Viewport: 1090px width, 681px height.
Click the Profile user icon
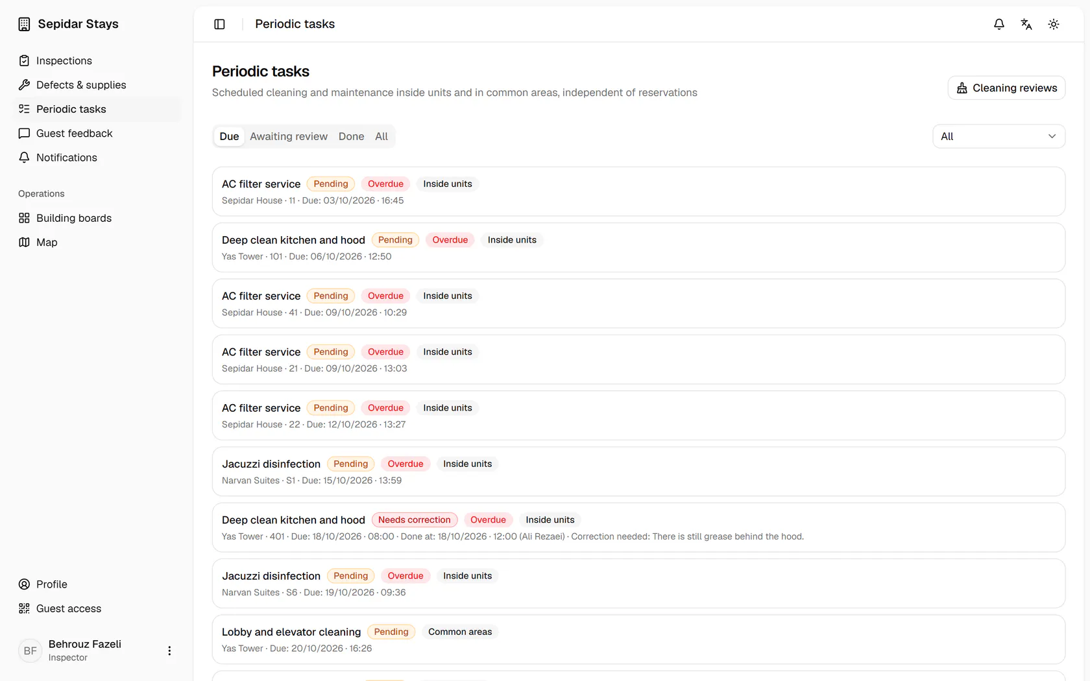pyautogui.click(x=24, y=584)
